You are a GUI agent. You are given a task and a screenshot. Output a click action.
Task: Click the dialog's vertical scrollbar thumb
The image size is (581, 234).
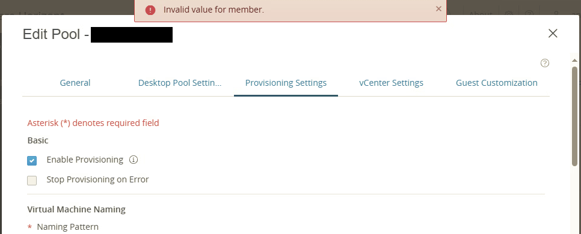pyautogui.click(x=575, y=116)
